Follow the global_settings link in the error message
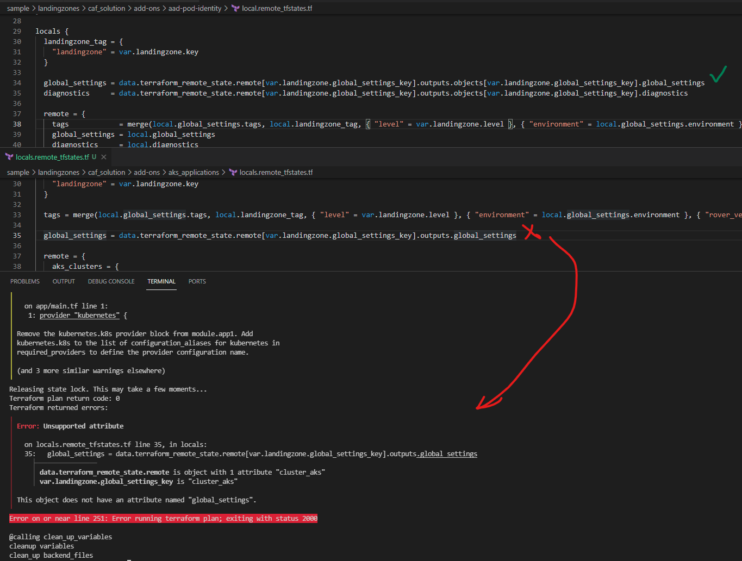The image size is (742, 561). click(x=447, y=453)
